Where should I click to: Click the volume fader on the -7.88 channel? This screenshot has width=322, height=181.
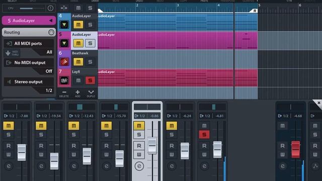(x=22, y=152)
